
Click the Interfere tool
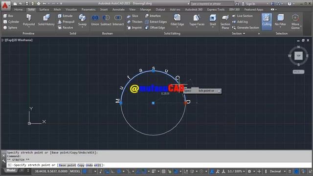click(x=153, y=16)
